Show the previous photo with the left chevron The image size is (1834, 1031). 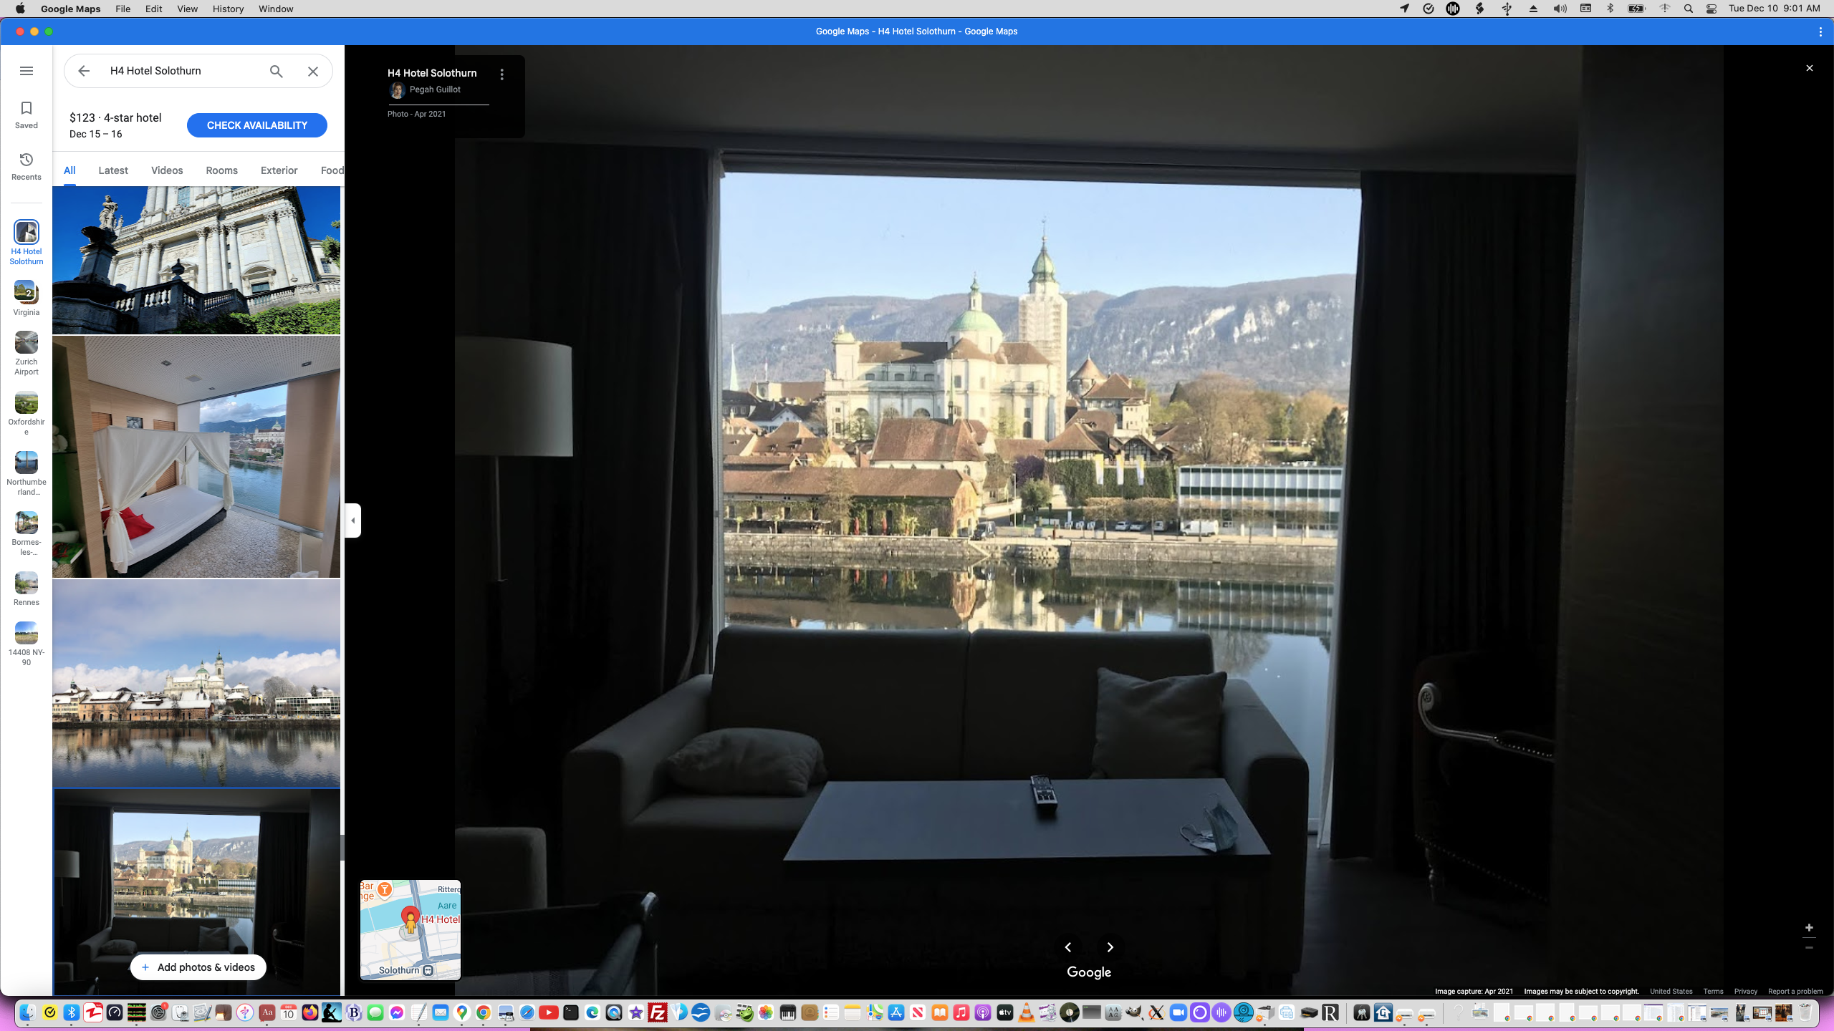(1068, 947)
